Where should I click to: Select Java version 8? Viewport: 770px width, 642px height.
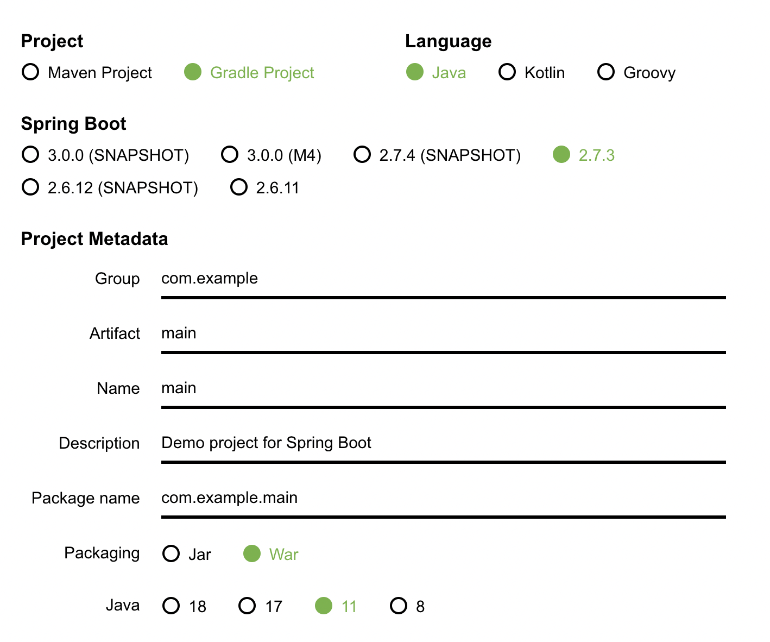point(399,606)
